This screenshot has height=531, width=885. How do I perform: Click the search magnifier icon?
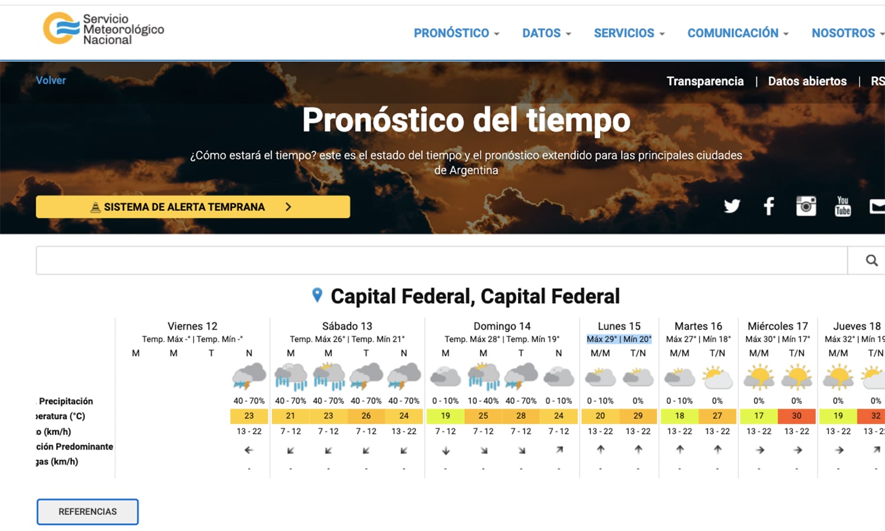point(871,260)
